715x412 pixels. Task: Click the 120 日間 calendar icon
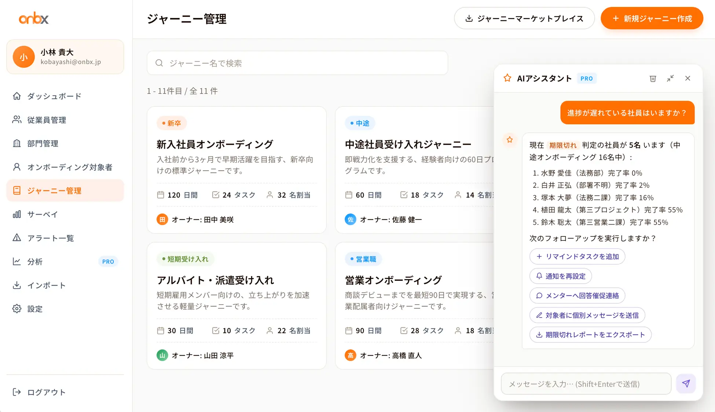pyautogui.click(x=161, y=195)
